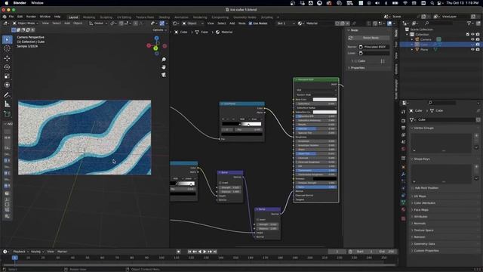The image size is (483, 272).
Task: Click the Base Color swatch on Principled BSDF
Action: [325, 100]
